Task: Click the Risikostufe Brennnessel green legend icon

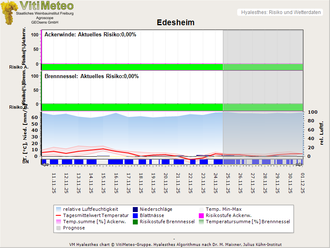Action: 135,222
